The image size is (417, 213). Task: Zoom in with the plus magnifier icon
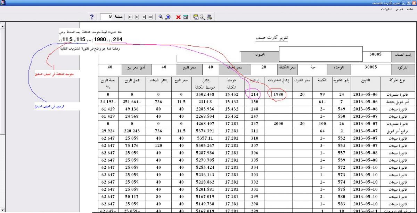[x=168, y=17]
